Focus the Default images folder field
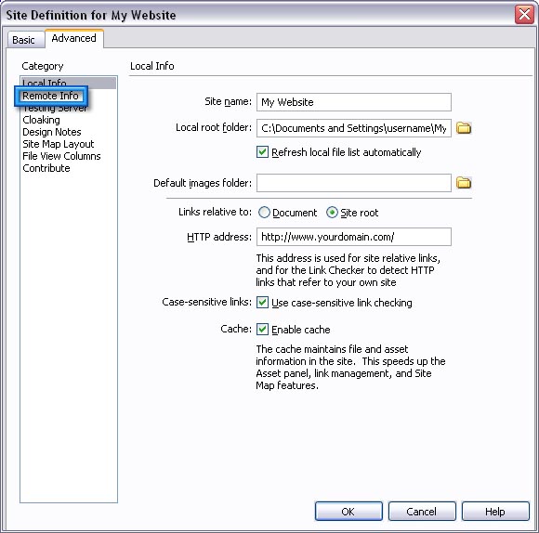Viewport: 539px width, 533px height. coord(354,183)
